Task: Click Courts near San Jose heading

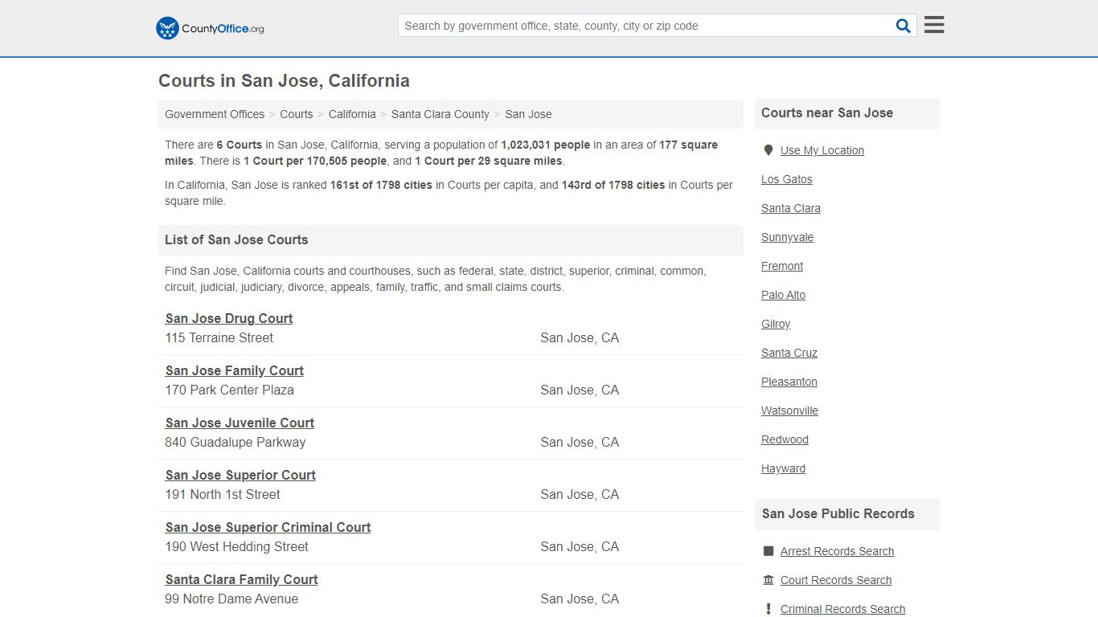Action: tap(827, 112)
